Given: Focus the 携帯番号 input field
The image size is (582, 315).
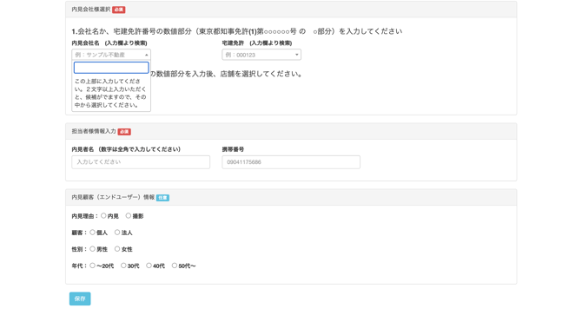Looking at the screenshot, I should (291, 162).
